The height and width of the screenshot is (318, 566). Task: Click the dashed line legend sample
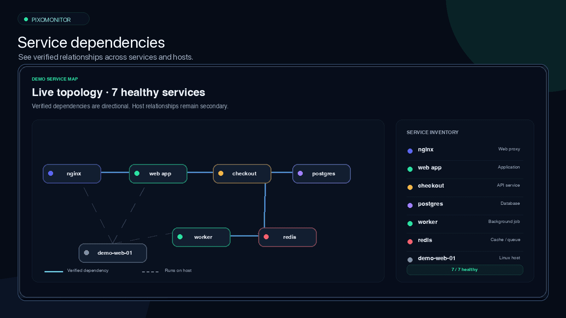click(x=150, y=272)
